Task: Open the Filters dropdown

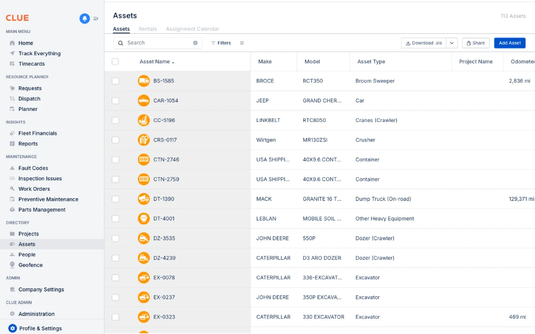Action: point(222,43)
